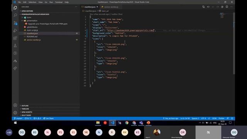Viewport: 247px width, 139px height.
Task: Open the Manage gear icon
Action: [15, 112]
